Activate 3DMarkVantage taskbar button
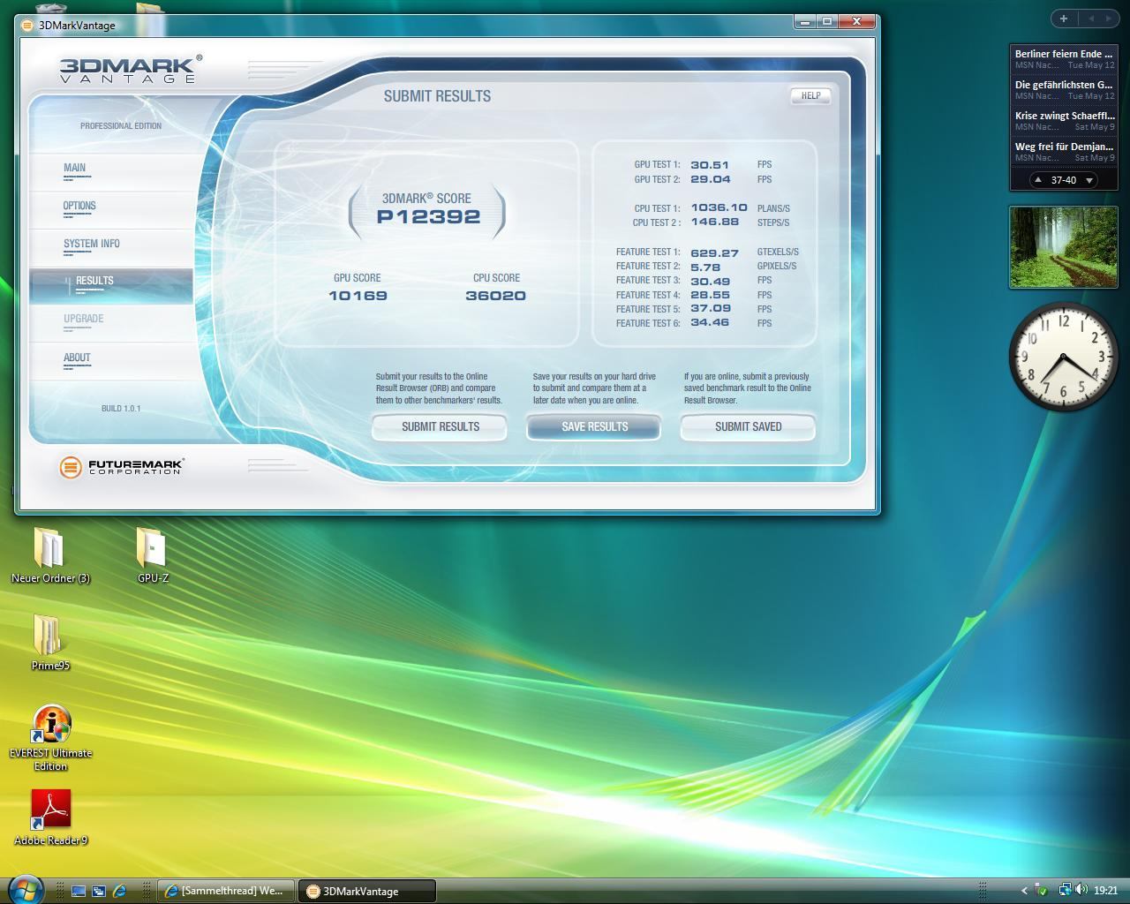Screen dimensions: 1130x904 click(366, 892)
